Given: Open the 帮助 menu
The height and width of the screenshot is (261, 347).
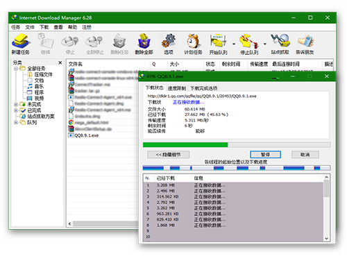Looking at the screenshot, I should click(72, 27).
